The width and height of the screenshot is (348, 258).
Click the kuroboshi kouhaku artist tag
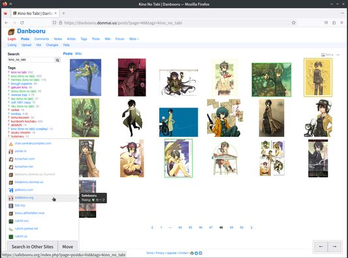pyautogui.click(x=24, y=121)
